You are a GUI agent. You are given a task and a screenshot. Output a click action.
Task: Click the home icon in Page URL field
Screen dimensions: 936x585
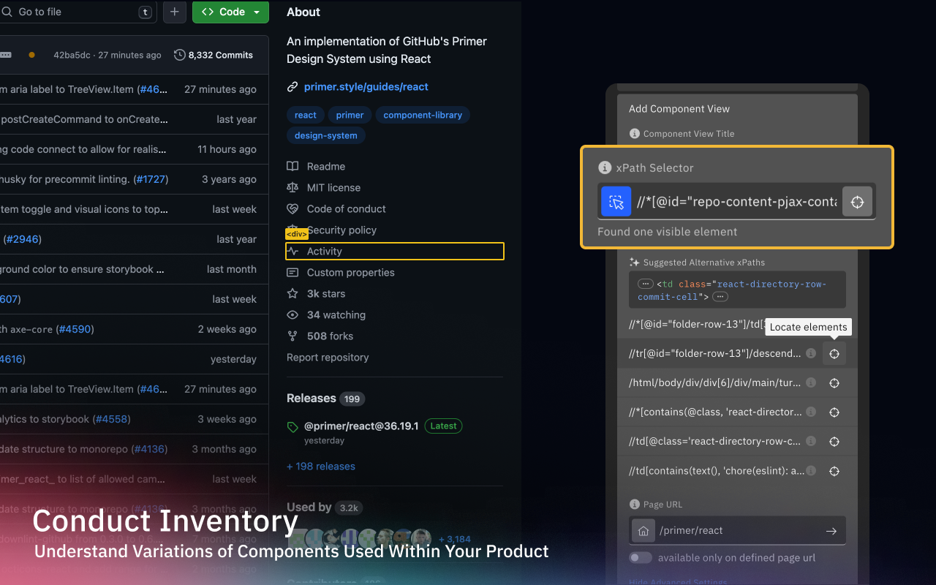pyautogui.click(x=643, y=531)
